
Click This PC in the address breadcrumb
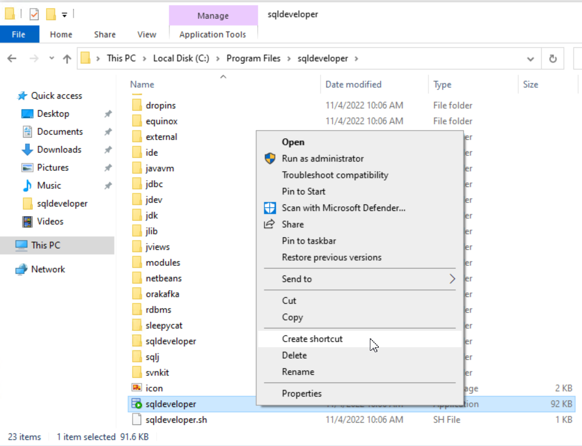click(121, 58)
